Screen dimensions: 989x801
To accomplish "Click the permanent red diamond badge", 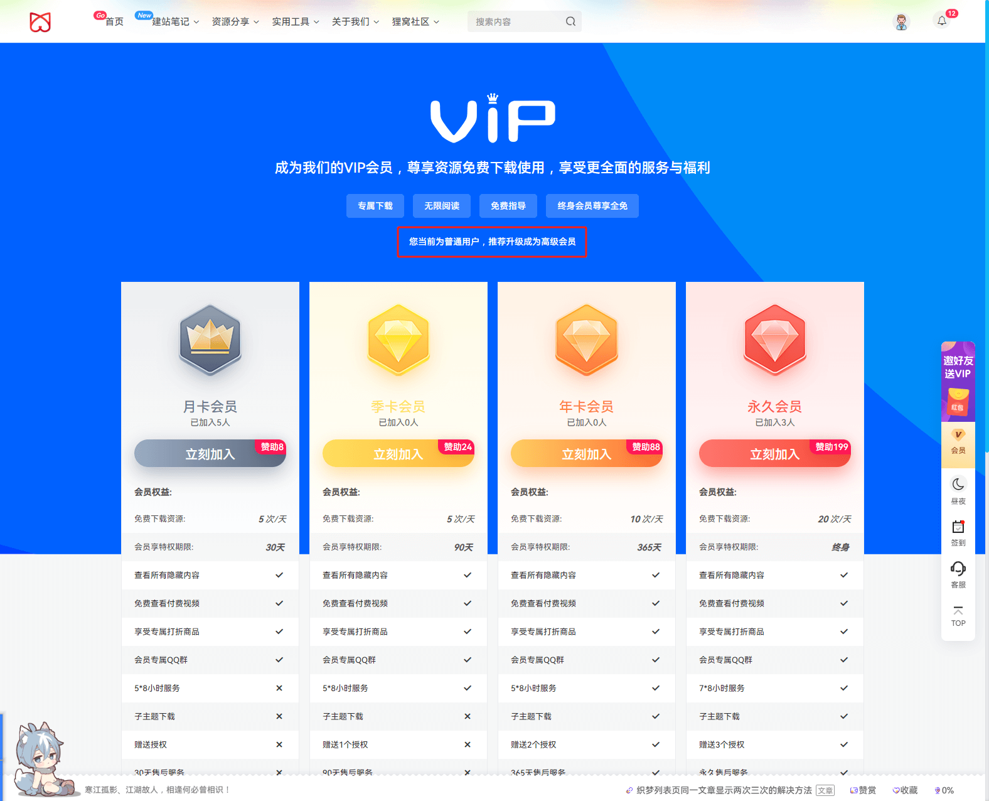I will [x=775, y=340].
